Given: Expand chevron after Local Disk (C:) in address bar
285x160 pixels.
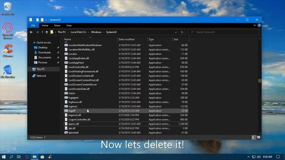Looking at the screenshot, I should (x=89, y=32).
